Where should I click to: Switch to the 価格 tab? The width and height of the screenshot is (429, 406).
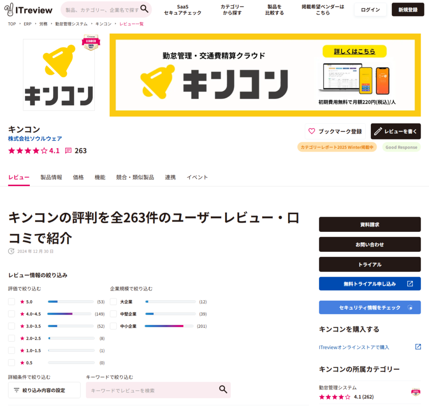click(78, 177)
